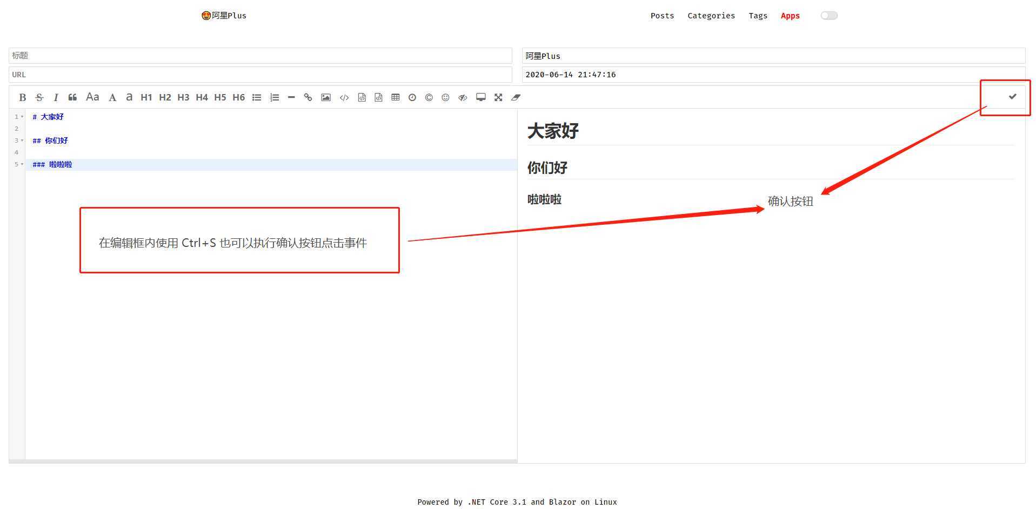This screenshot has width=1036, height=509.
Task: Click the editor line "### 啦啦啦"
Action: (x=52, y=164)
